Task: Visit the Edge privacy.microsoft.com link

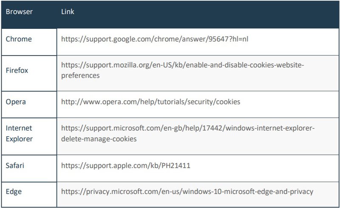Action: (187, 191)
